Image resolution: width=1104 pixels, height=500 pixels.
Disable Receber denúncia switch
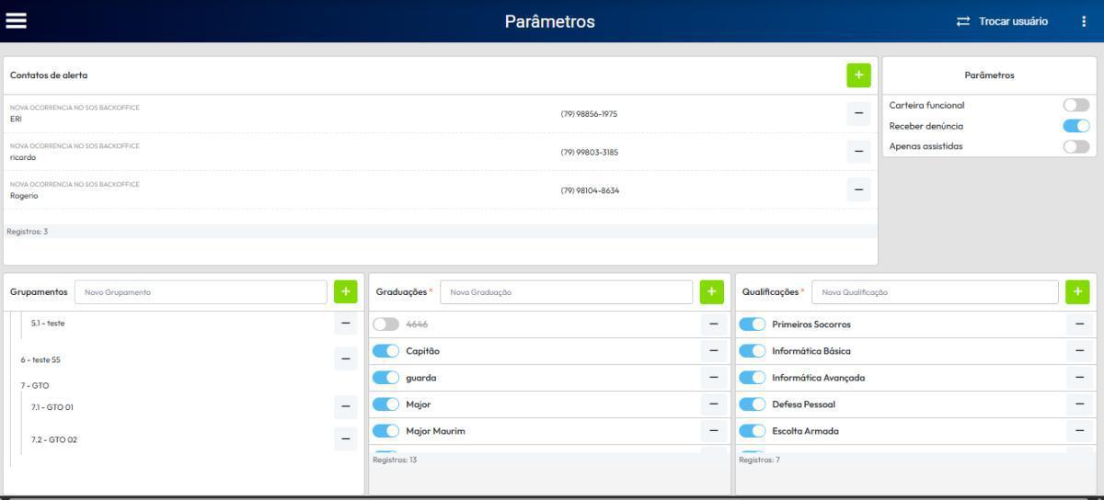pos(1075,126)
